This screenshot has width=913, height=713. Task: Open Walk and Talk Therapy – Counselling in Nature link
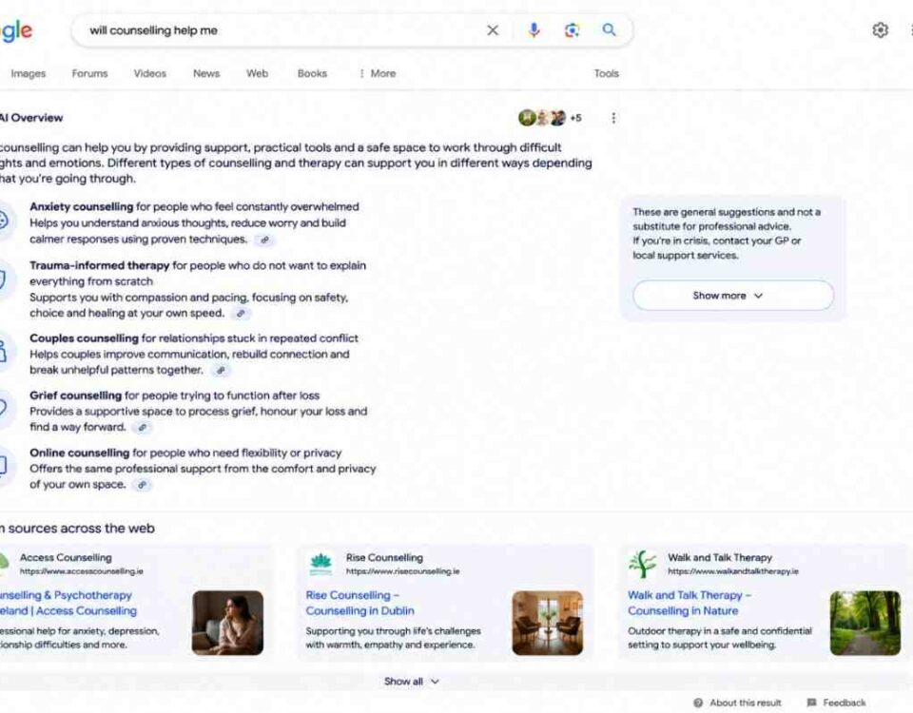point(689,603)
